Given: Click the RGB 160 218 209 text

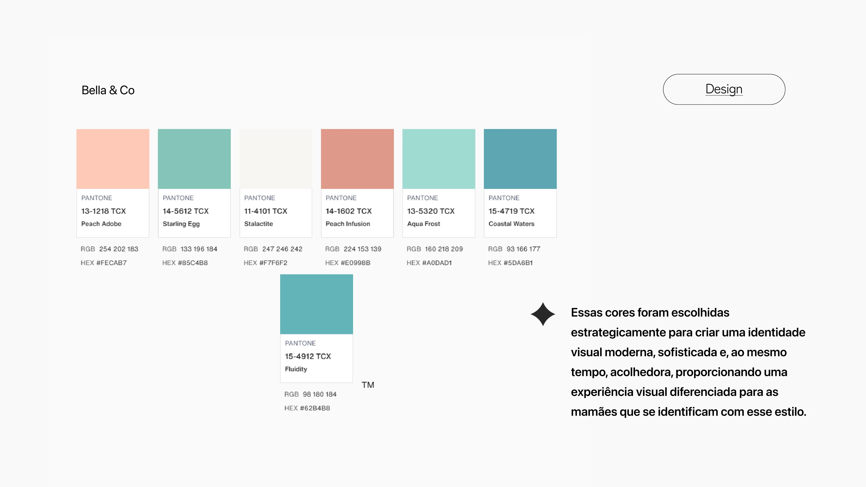Looking at the screenshot, I should 435,249.
